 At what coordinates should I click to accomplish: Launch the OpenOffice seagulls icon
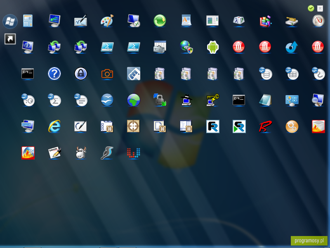pyautogui.click(x=107, y=100)
